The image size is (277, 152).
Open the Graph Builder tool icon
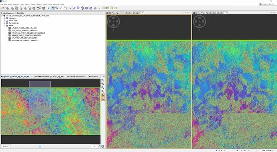[39, 8]
